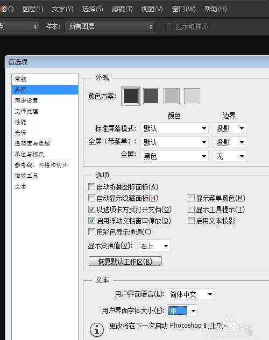Image resolution: width=269 pixels, height=340 pixels.
Task: Open 标准屏幕模式 border dropdown
Action: (230, 128)
